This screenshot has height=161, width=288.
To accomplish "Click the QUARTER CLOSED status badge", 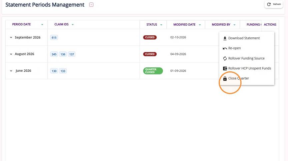I will pos(153,71).
